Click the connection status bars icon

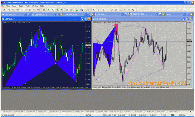point(172,115)
